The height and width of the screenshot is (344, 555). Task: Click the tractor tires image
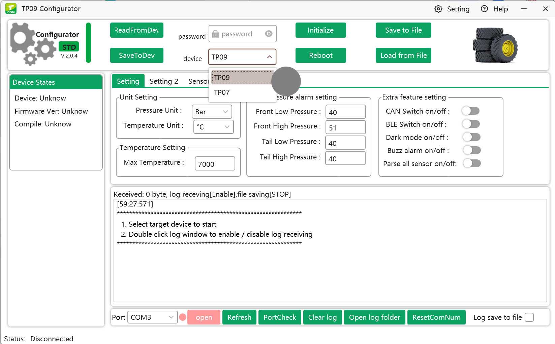click(495, 46)
